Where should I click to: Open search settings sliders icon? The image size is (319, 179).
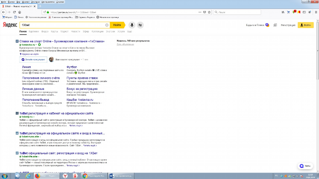tap(140, 25)
